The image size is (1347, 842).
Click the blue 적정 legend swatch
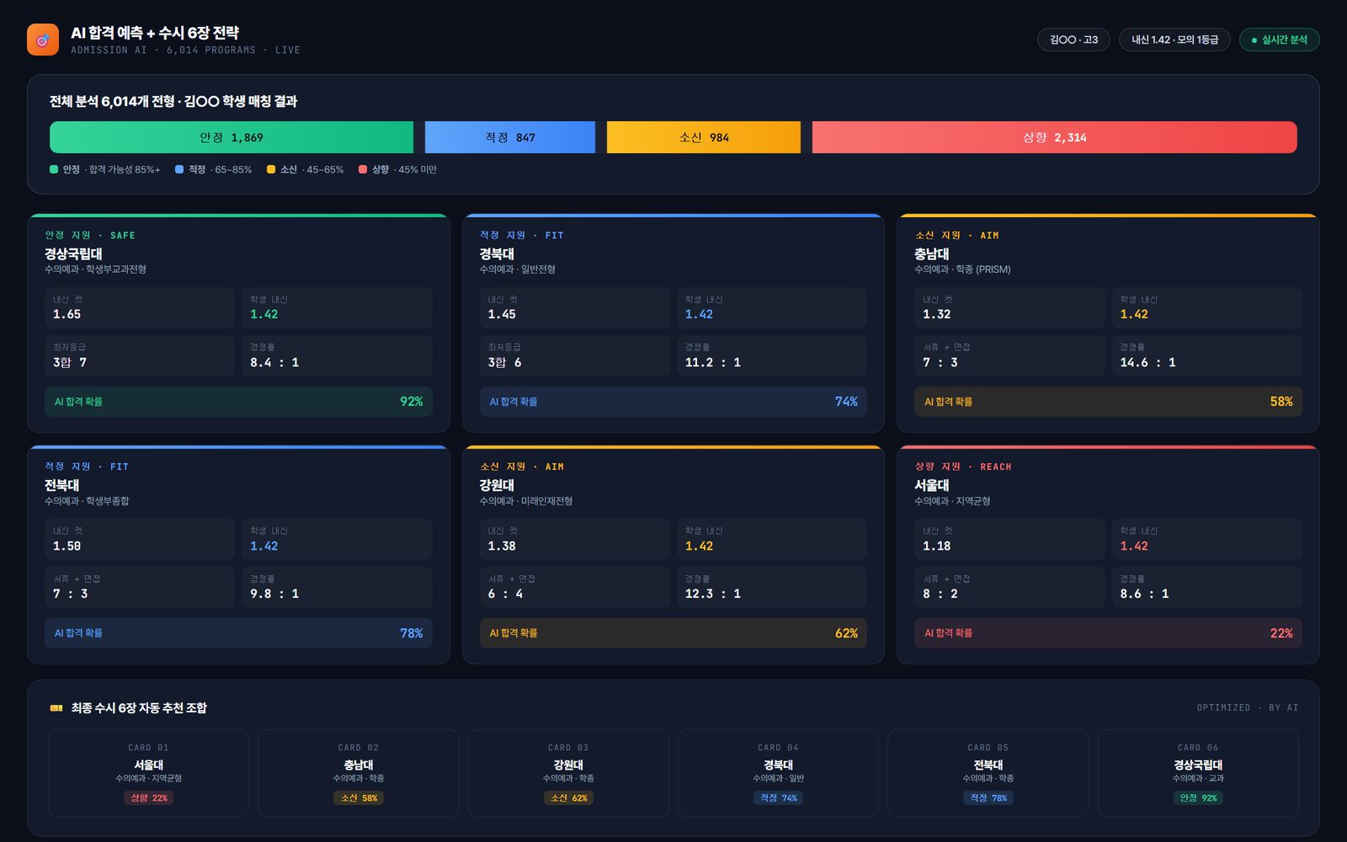(179, 169)
